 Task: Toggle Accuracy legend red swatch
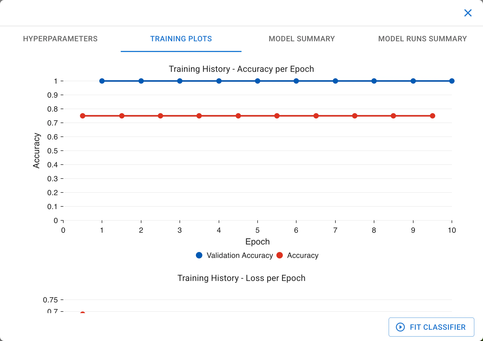coord(280,255)
